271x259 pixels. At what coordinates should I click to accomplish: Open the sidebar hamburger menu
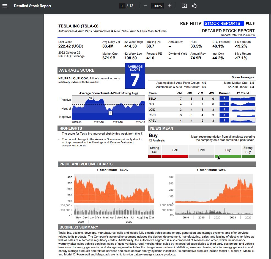[x=5, y=6]
